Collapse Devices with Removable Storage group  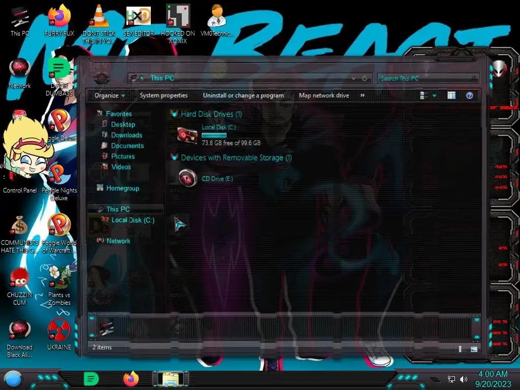coord(174,157)
